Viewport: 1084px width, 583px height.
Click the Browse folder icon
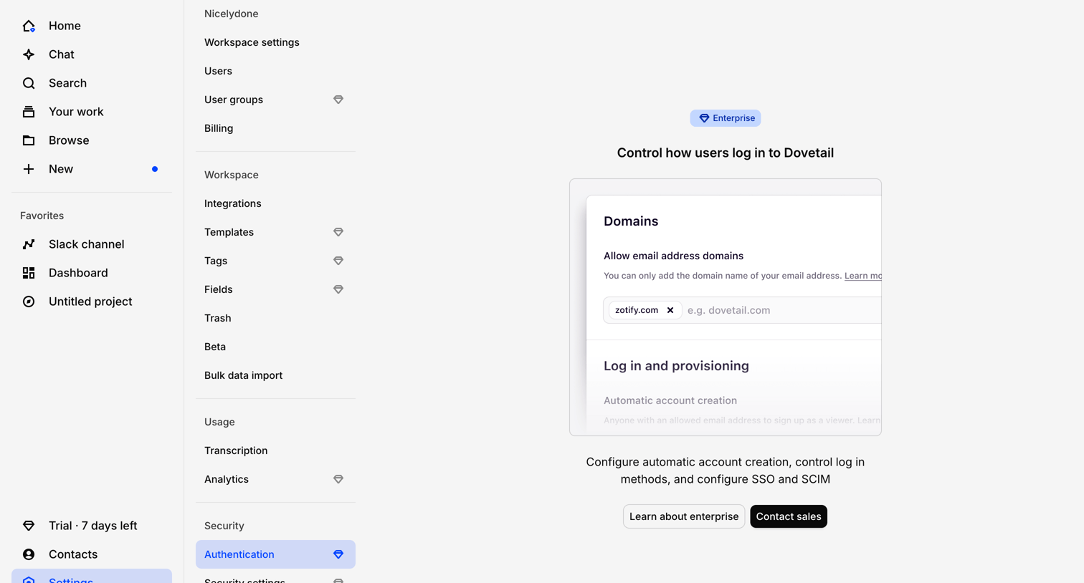point(29,140)
